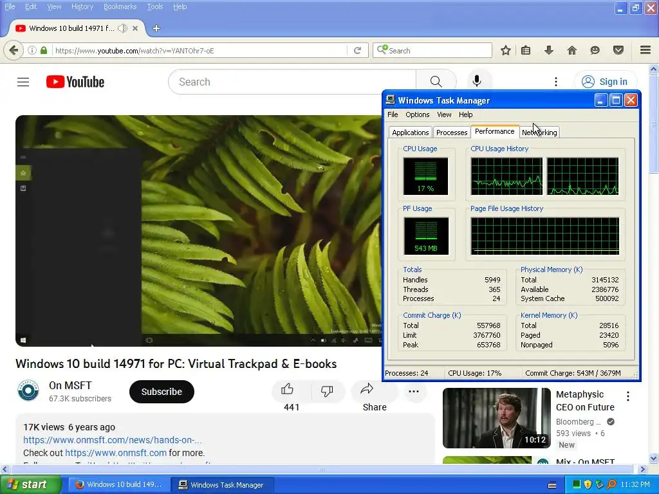Click the Windows Start button

30,484
